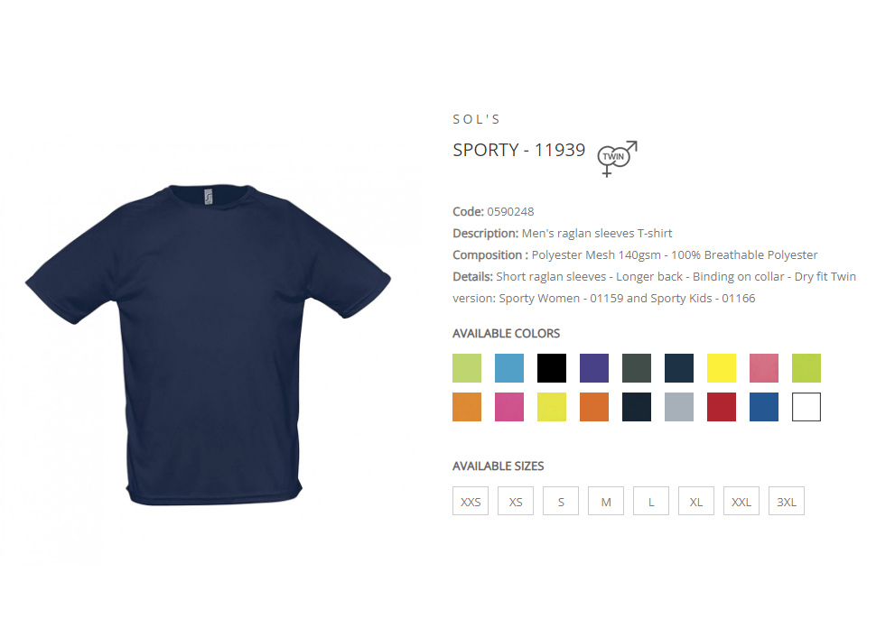Select size S
This screenshot has width=895, height=619.
coord(561,501)
